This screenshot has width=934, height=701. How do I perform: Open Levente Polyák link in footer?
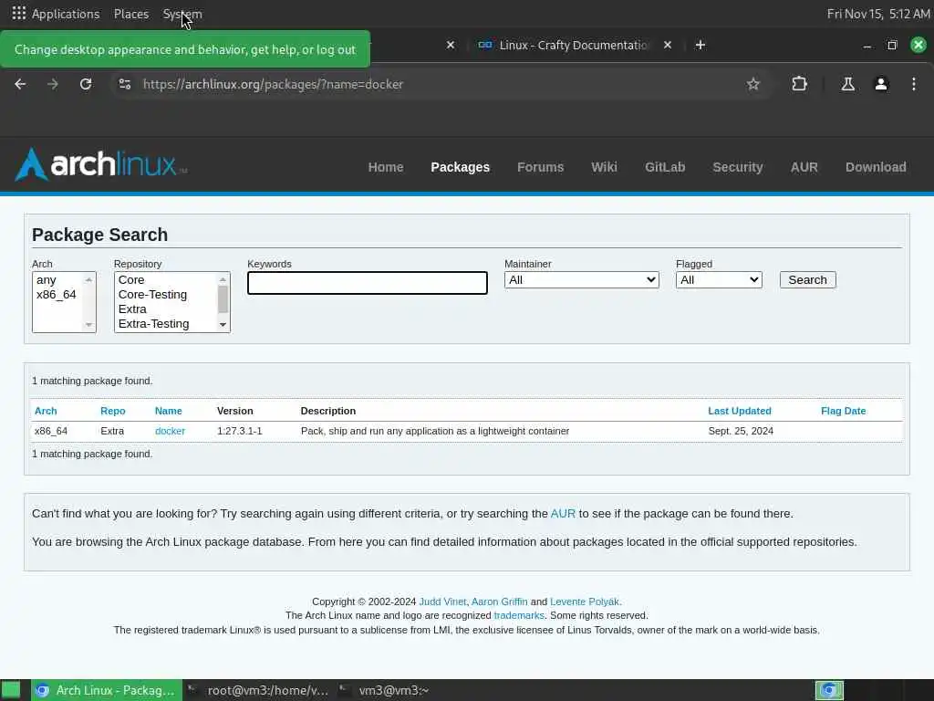click(585, 602)
